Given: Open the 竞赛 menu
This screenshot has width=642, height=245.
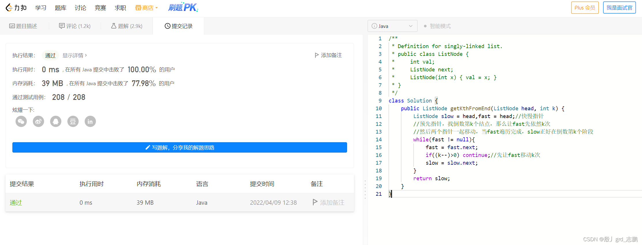Looking at the screenshot, I should (100, 8).
